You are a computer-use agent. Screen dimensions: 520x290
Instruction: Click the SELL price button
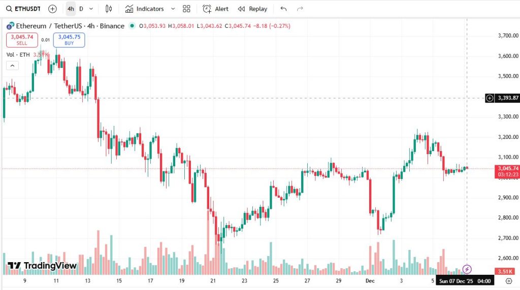[22, 40]
